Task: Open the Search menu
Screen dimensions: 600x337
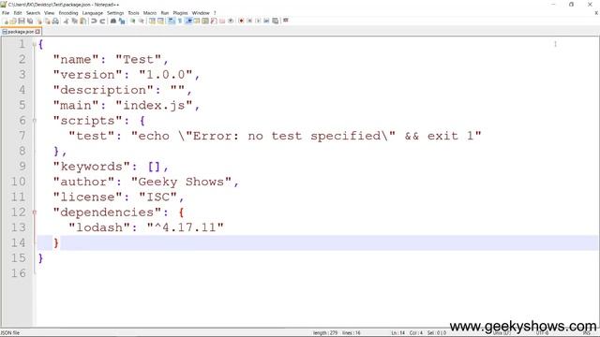Action: point(33,13)
